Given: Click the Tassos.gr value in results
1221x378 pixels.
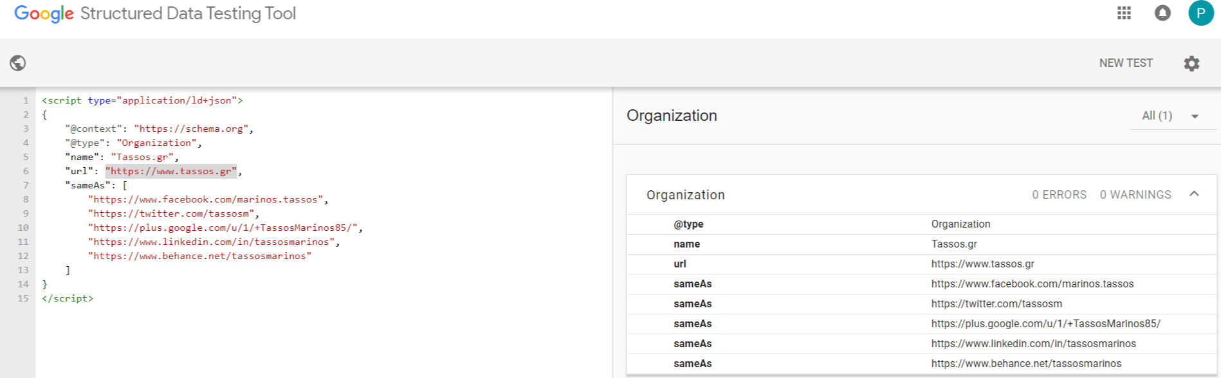Looking at the screenshot, I should (x=954, y=244).
